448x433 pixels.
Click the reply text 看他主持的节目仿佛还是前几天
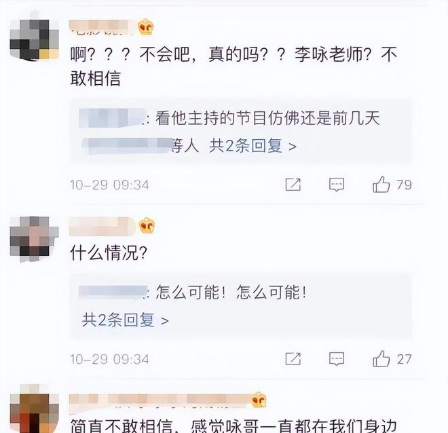[x=267, y=118]
